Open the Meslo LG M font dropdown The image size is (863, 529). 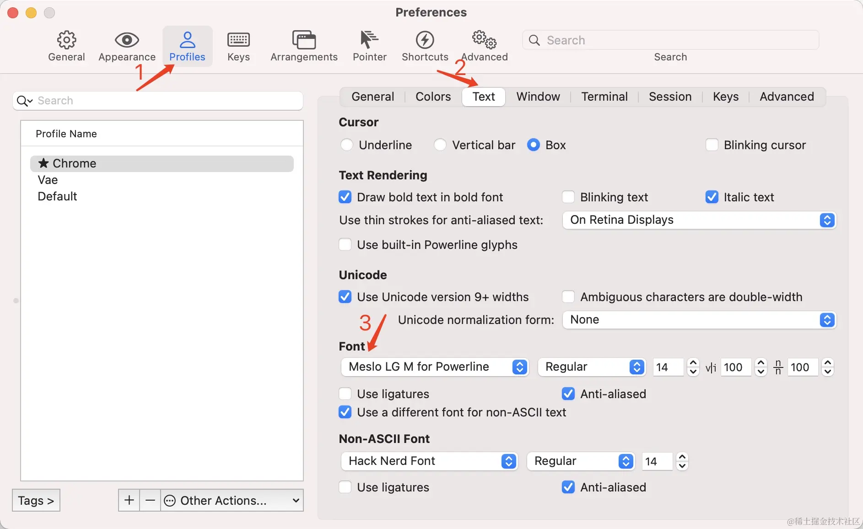[435, 367]
